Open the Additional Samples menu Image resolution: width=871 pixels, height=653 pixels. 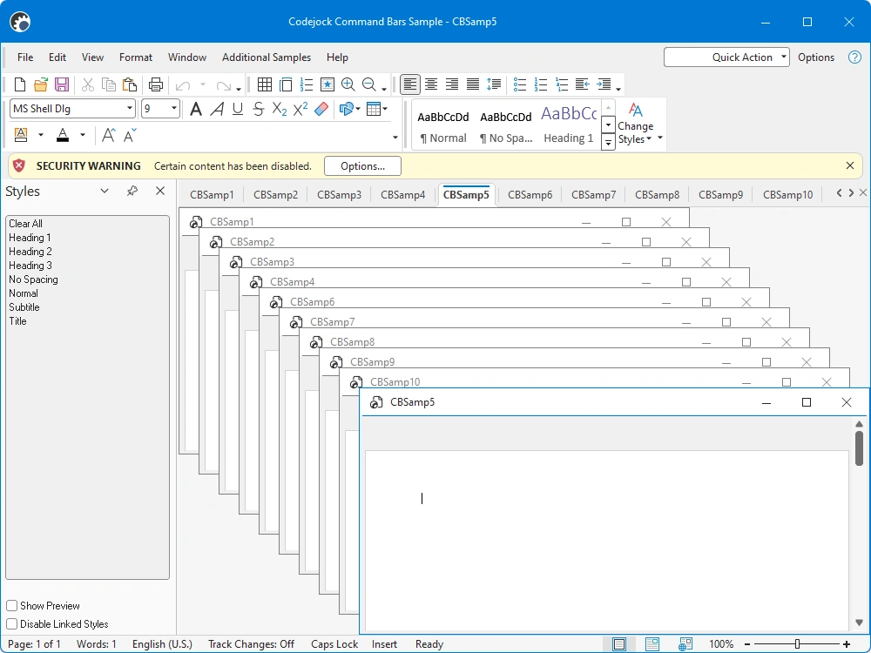click(266, 57)
